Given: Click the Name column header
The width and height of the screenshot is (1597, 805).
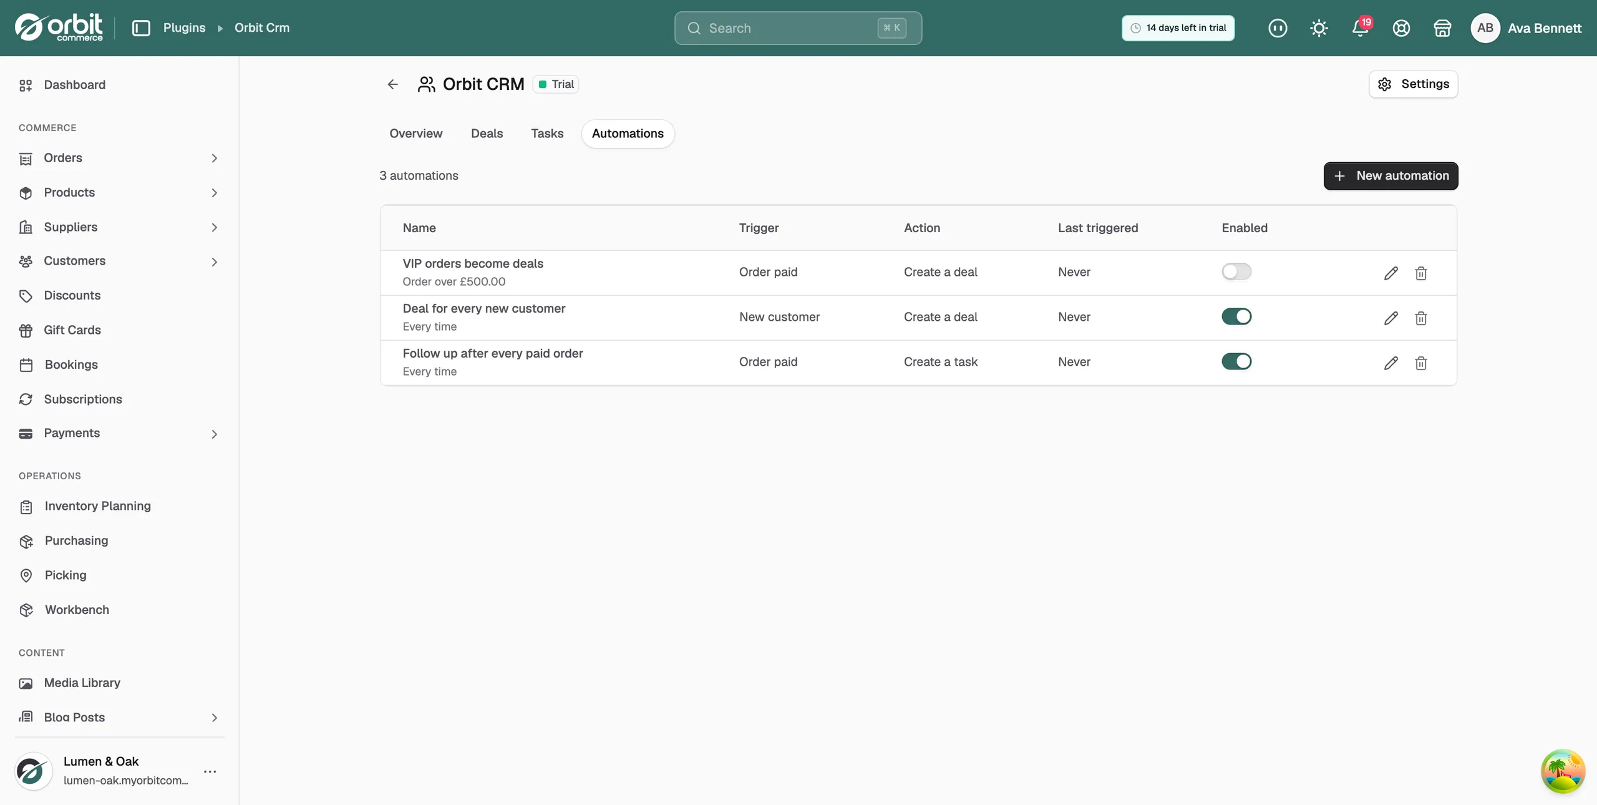Looking at the screenshot, I should point(419,228).
